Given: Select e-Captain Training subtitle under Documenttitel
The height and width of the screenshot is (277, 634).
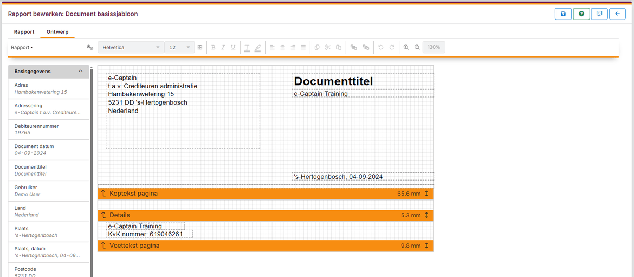Looking at the screenshot, I should [x=363, y=93].
